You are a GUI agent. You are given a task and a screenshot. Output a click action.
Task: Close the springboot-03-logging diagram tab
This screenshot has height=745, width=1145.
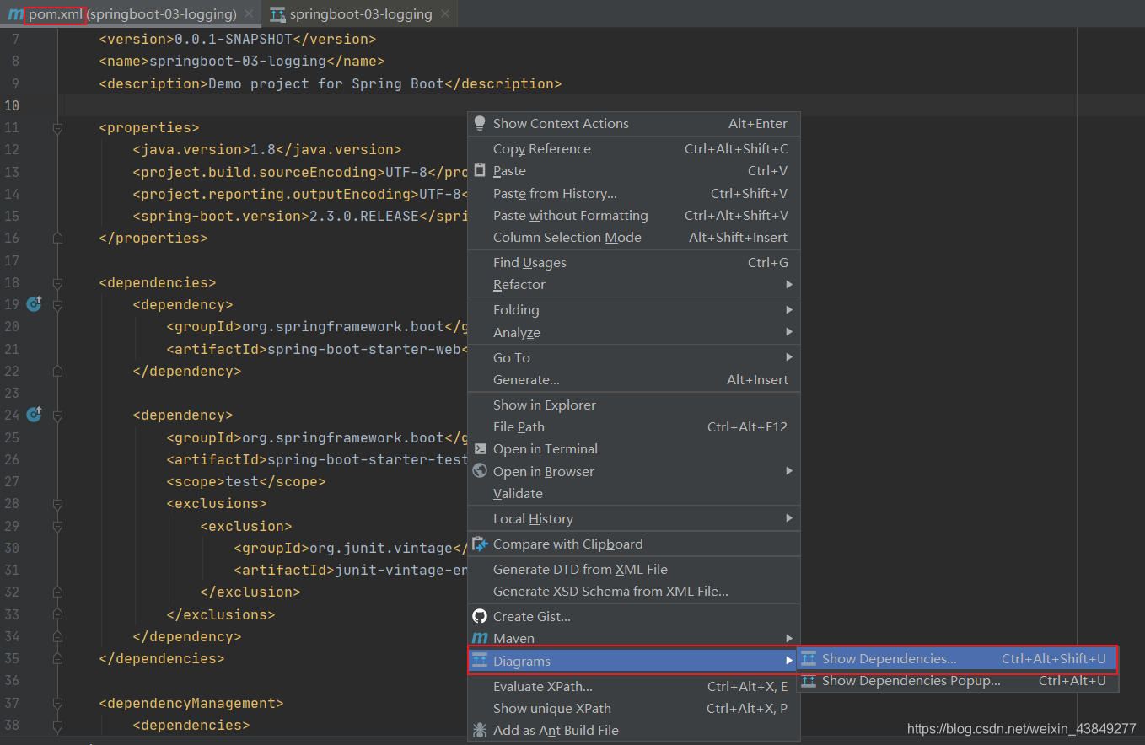[445, 14]
